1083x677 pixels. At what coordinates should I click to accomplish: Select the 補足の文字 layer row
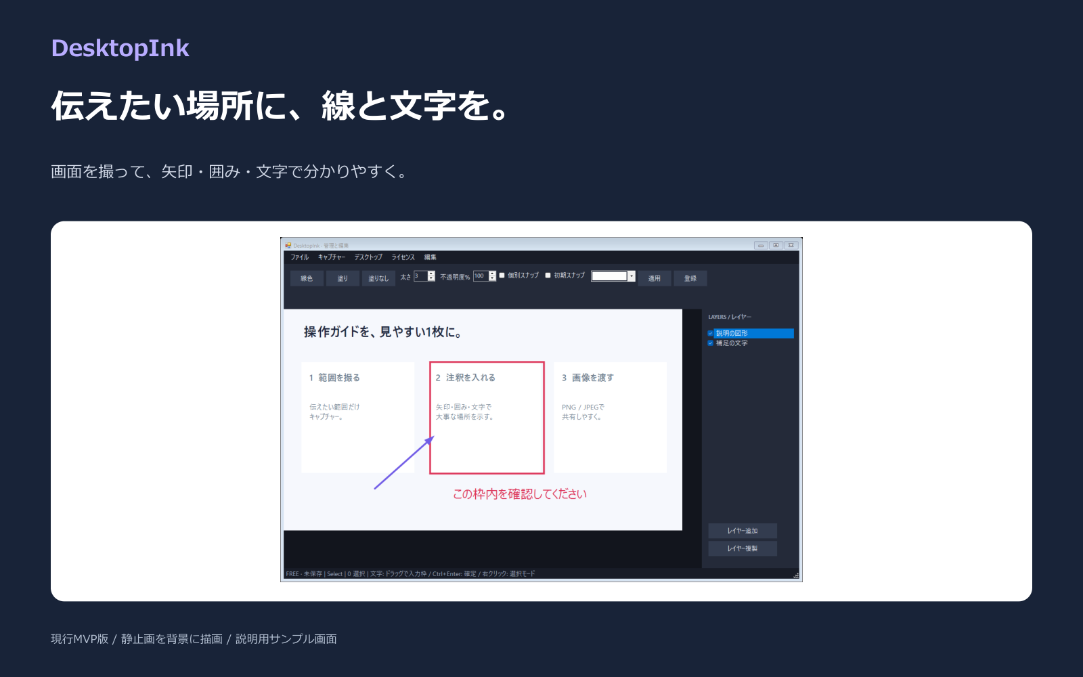pyautogui.click(x=753, y=343)
